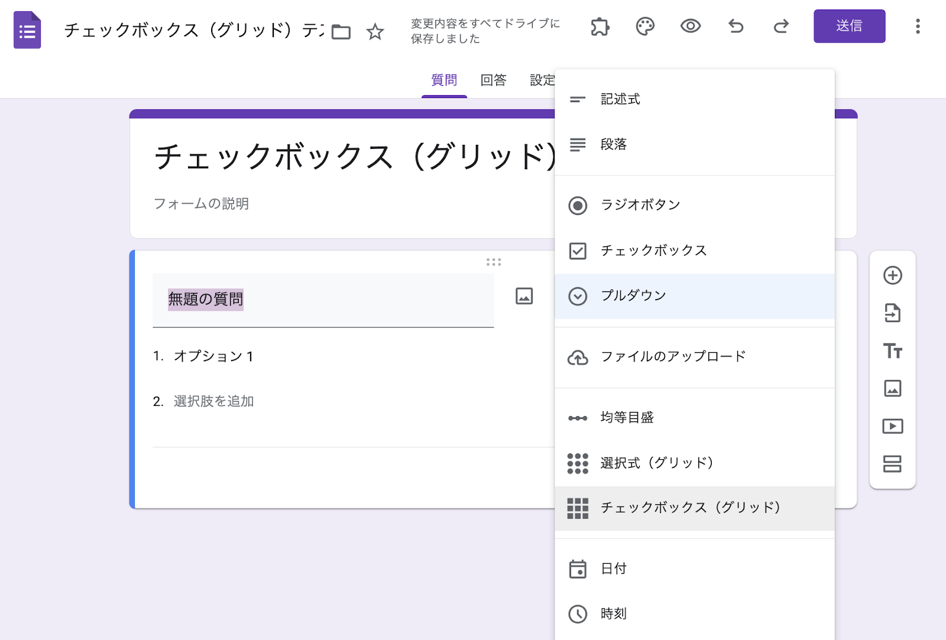Select 段落 question type
This screenshot has height=640, width=946.
coord(695,144)
